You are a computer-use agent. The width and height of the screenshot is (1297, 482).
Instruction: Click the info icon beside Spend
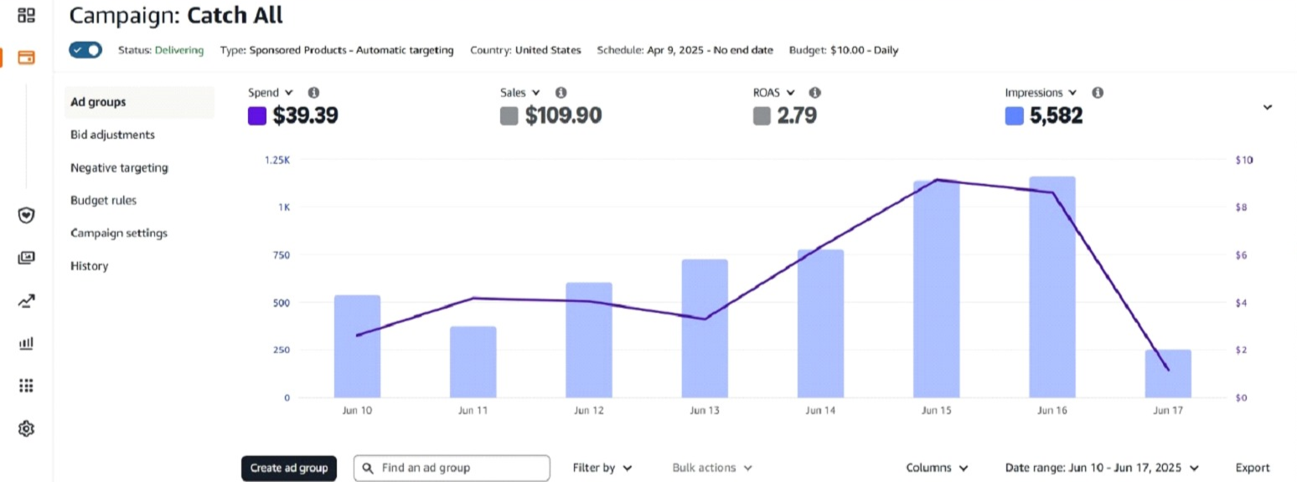click(313, 93)
